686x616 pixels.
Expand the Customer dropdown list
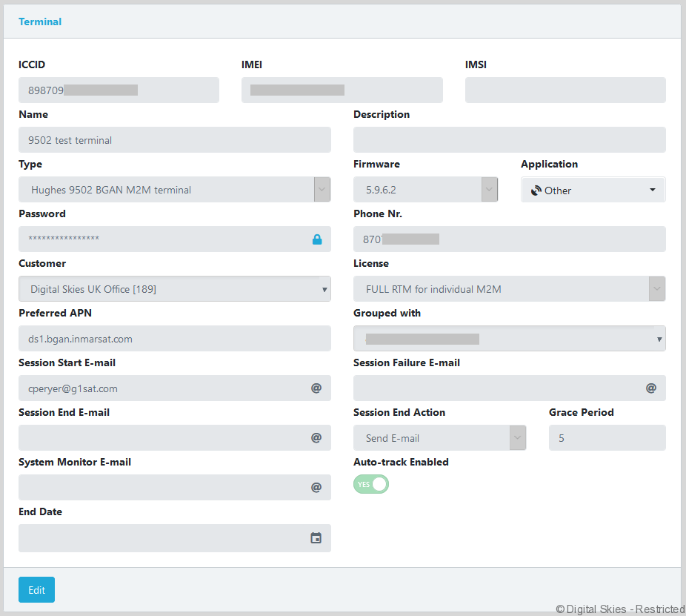tap(174, 289)
